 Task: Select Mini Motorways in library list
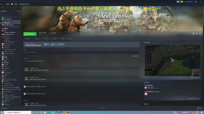(x=8, y=72)
